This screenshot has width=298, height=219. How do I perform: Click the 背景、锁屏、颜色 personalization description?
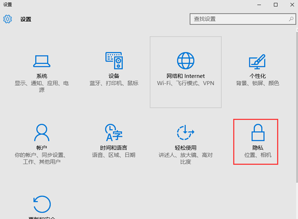(257, 83)
